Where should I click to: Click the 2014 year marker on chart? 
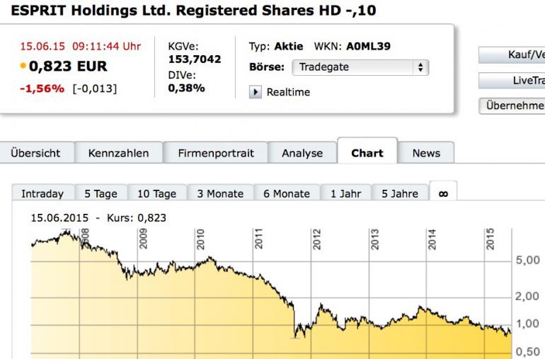pyautogui.click(x=431, y=239)
